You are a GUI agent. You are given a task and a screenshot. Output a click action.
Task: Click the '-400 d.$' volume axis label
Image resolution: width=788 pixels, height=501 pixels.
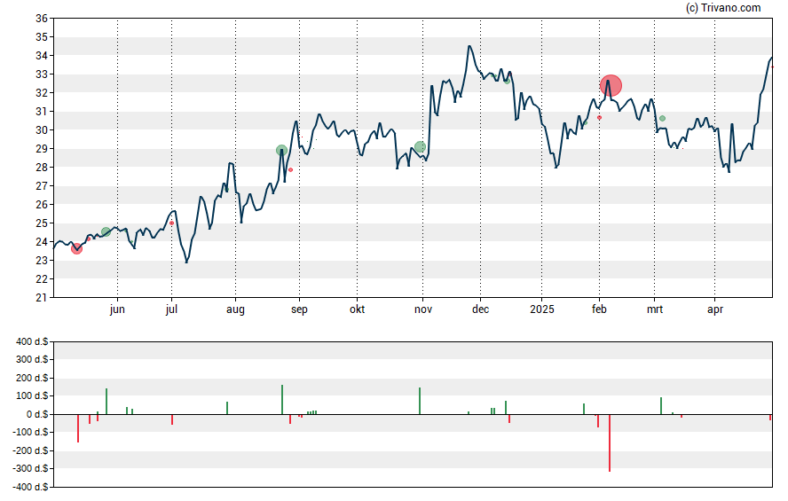click(31, 487)
